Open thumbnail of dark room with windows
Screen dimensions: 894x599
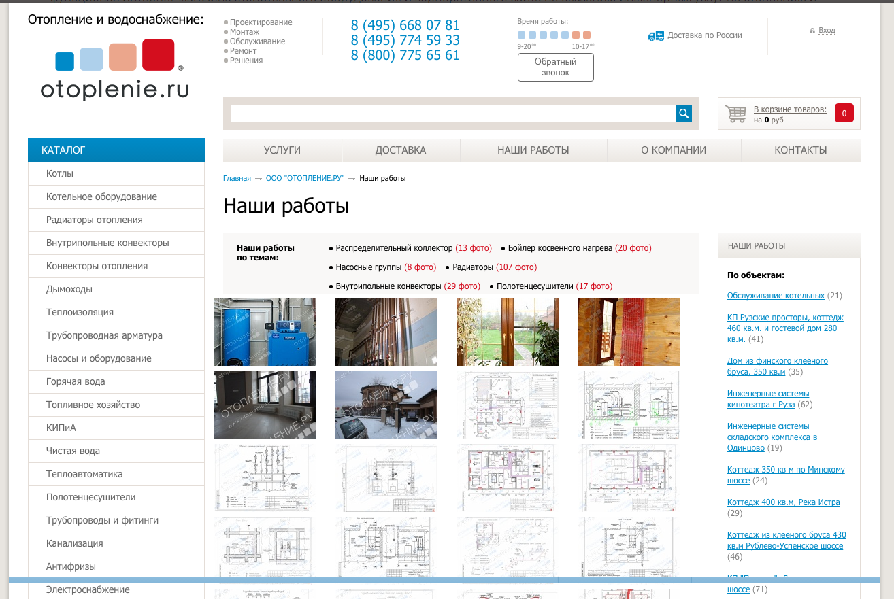click(265, 405)
